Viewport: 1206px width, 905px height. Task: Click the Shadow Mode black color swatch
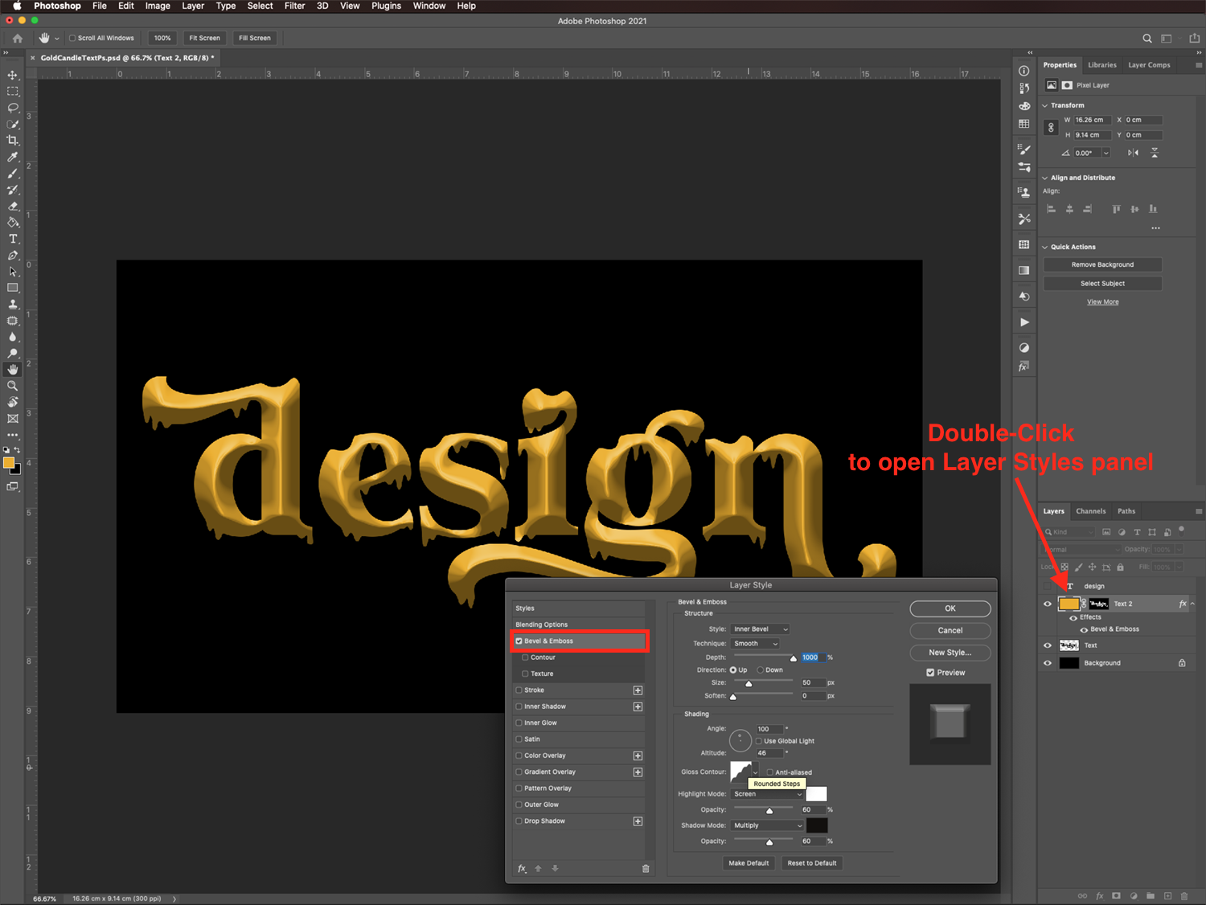coord(817,825)
